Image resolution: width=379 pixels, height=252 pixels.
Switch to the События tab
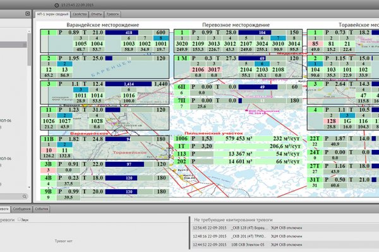point(42,207)
